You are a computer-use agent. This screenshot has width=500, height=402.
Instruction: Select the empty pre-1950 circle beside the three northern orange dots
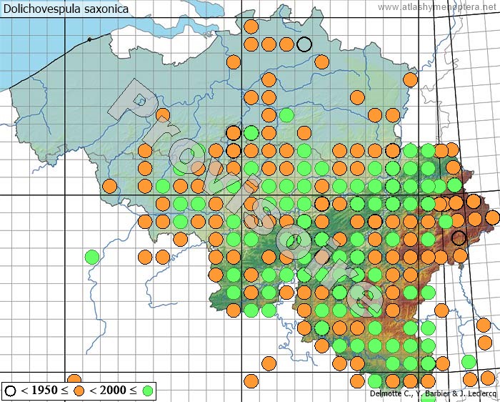[304, 44]
